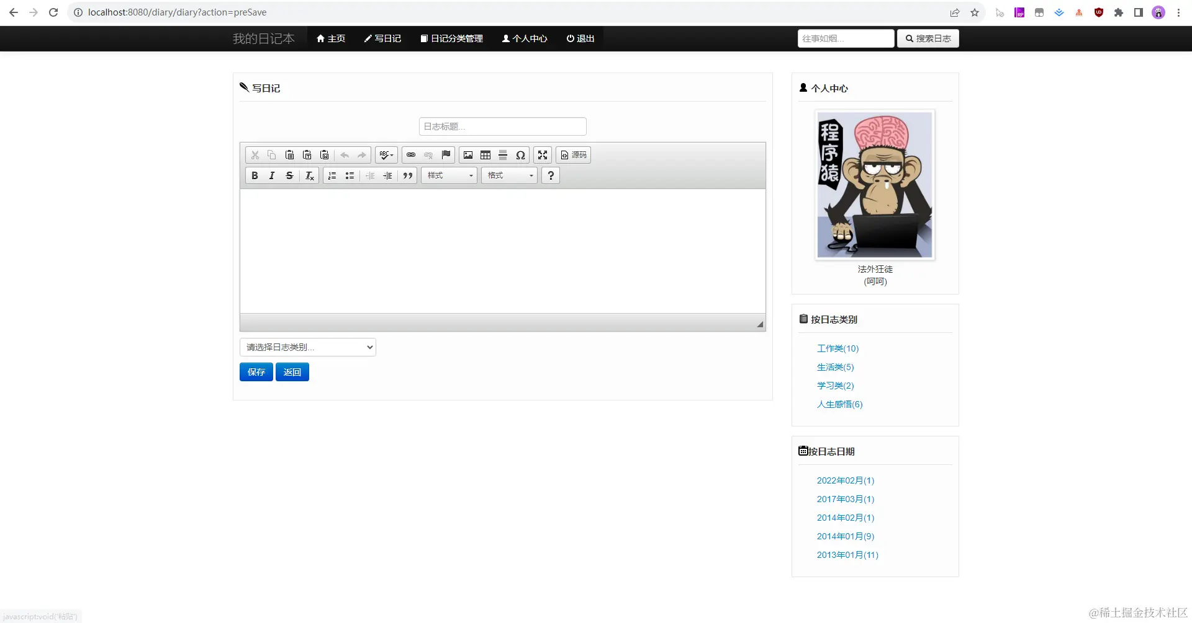Click the Unlink icon in editor toolbar
Viewport: 1192px width, 623px height.
[428, 155]
